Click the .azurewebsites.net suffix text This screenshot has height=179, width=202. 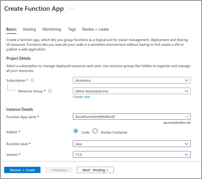pyautogui.click(x=177, y=123)
